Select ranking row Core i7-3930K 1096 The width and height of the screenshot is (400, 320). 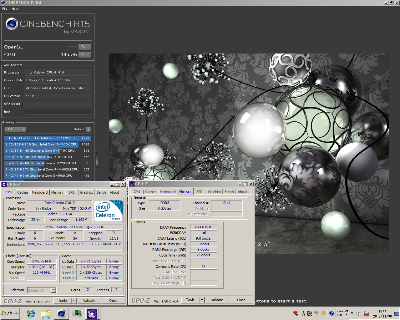(48, 145)
